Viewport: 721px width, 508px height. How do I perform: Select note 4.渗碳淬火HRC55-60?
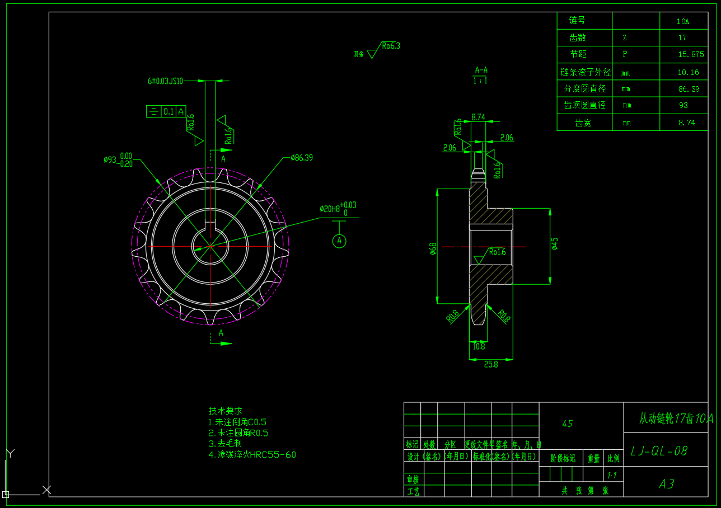pos(252,454)
